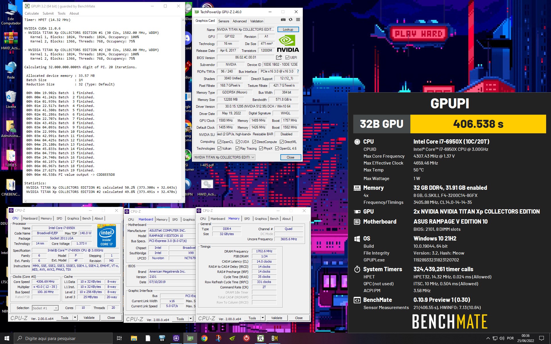Open the Calculate menu in GPUPI

pos(32,13)
